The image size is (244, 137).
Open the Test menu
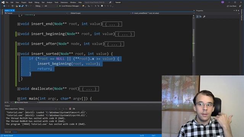pos(43,3)
